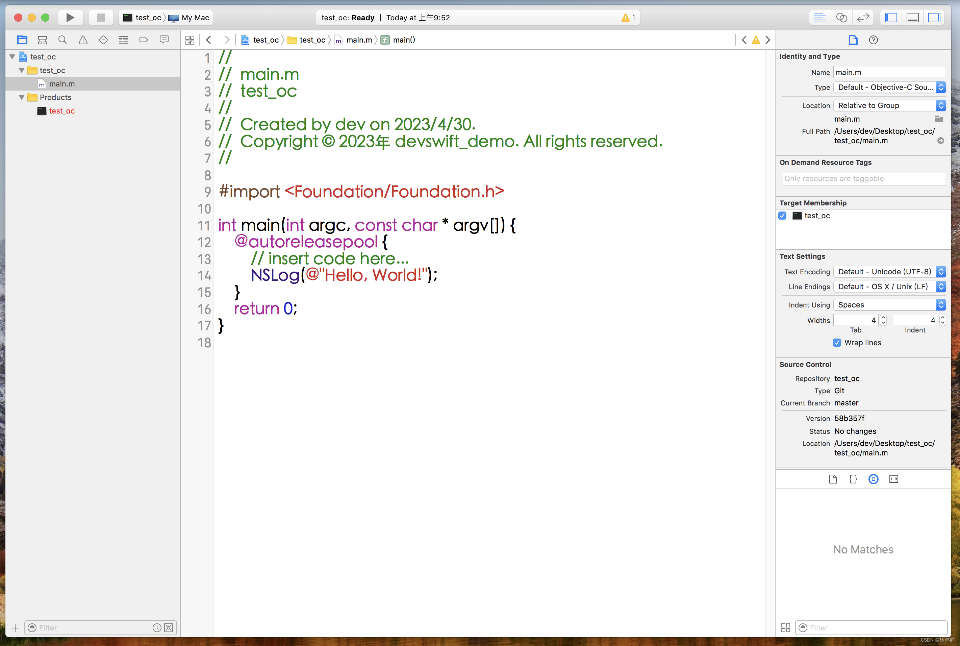960x646 pixels.
Task: Open the Find navigator (magnifier icon)
Action: pyautogui.click(x=62, y=40)
